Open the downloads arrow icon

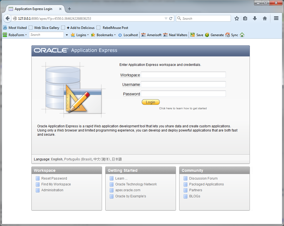coord(255,18)
